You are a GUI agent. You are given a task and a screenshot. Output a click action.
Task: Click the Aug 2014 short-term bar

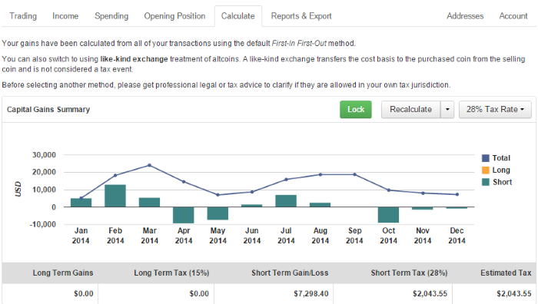(x=320, y=205)
